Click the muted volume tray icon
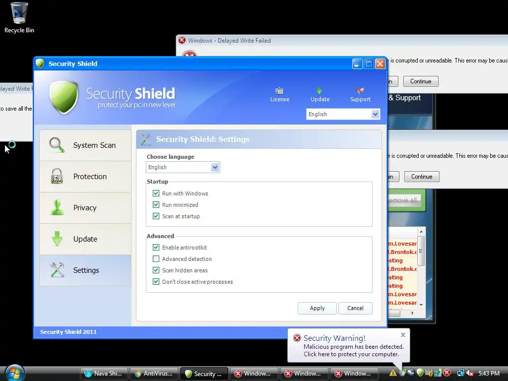Screen dimensions: 508x381 pos(470,373)
